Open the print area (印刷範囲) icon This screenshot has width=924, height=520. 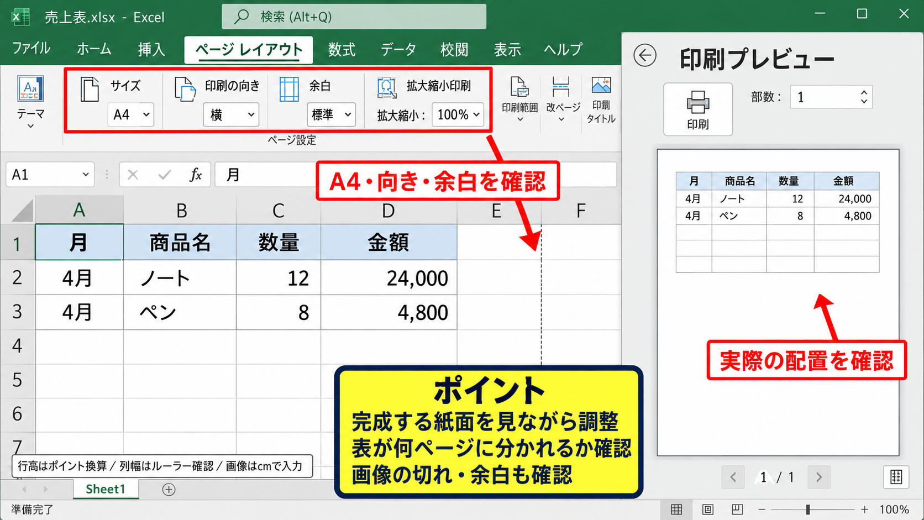519,87
